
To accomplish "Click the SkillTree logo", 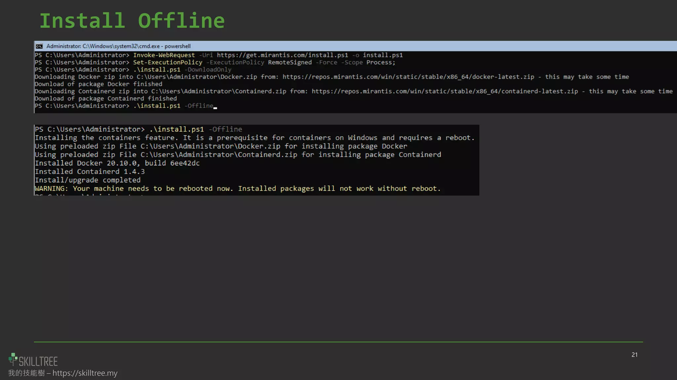I will (33, 360).
